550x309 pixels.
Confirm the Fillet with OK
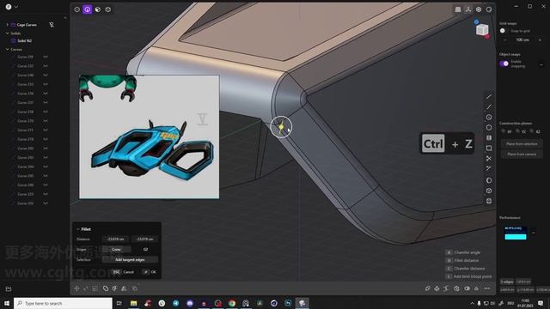click(150, 272)
